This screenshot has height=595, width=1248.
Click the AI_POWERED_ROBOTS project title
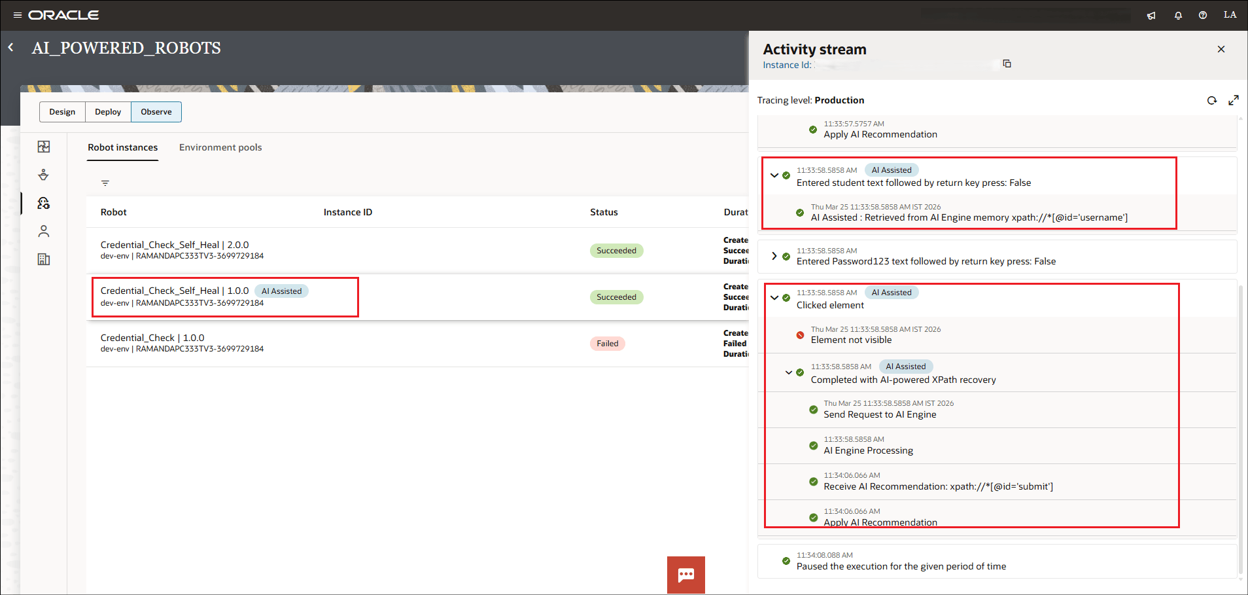(x=126, y=48)
